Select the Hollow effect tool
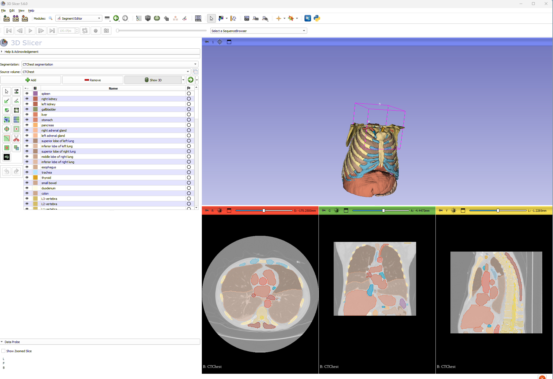 point(16,129)
